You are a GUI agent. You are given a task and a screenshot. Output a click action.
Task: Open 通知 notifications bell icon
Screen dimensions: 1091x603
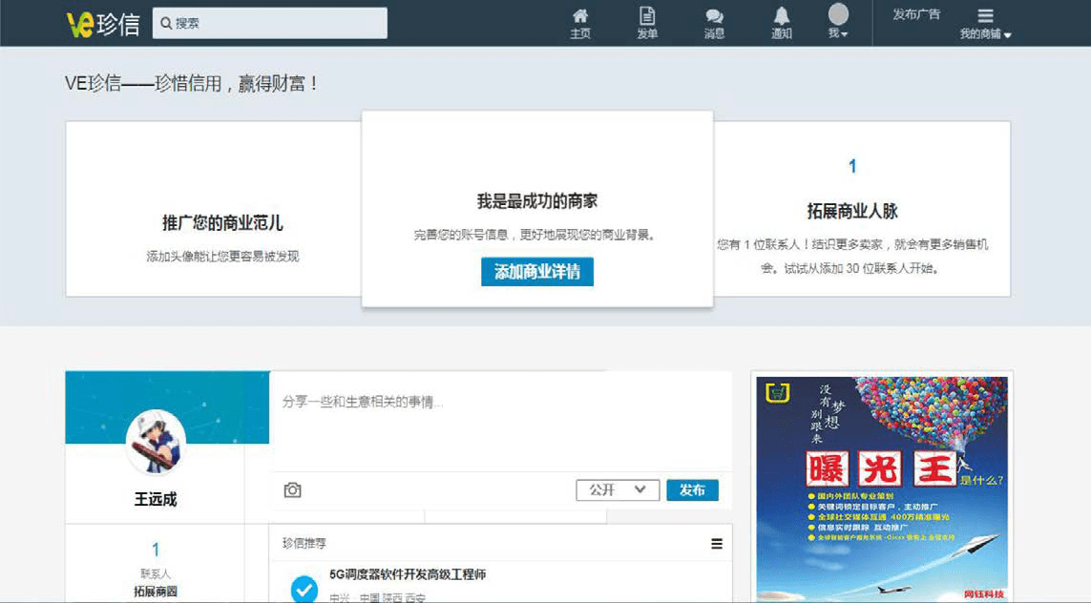click(782, 23)
